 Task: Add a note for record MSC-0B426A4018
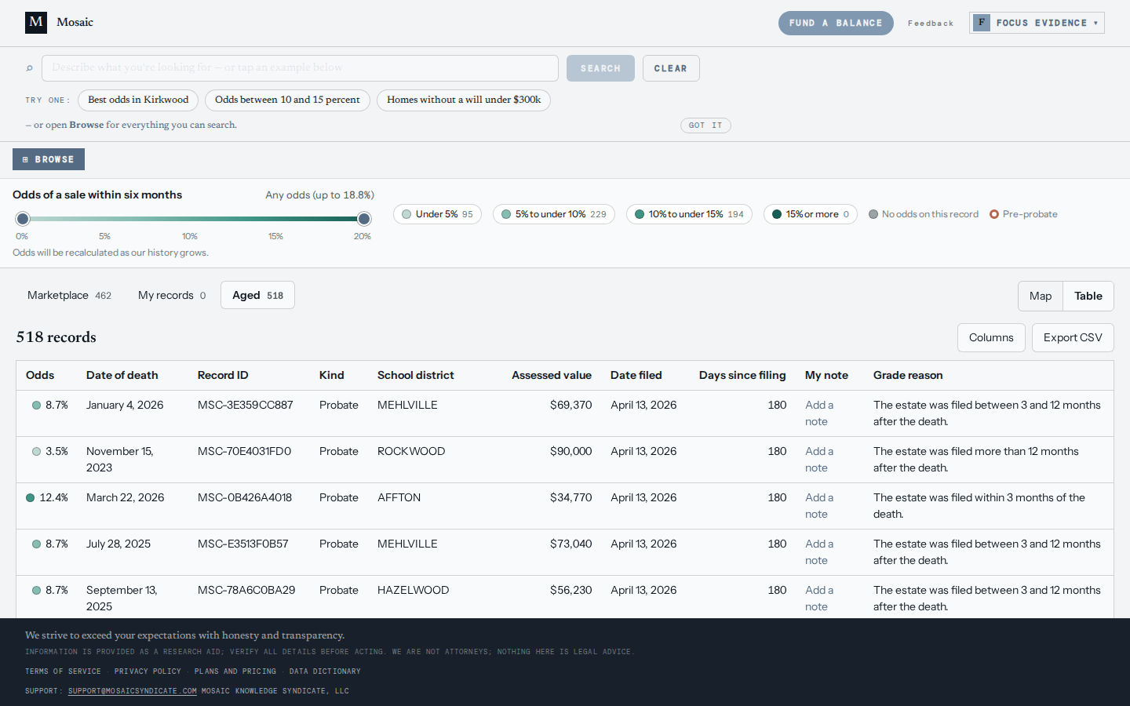[x=819, y=506]
